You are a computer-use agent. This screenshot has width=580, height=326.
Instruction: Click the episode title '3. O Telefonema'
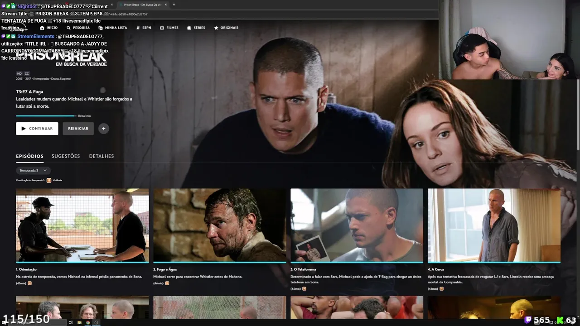(303, 269)
